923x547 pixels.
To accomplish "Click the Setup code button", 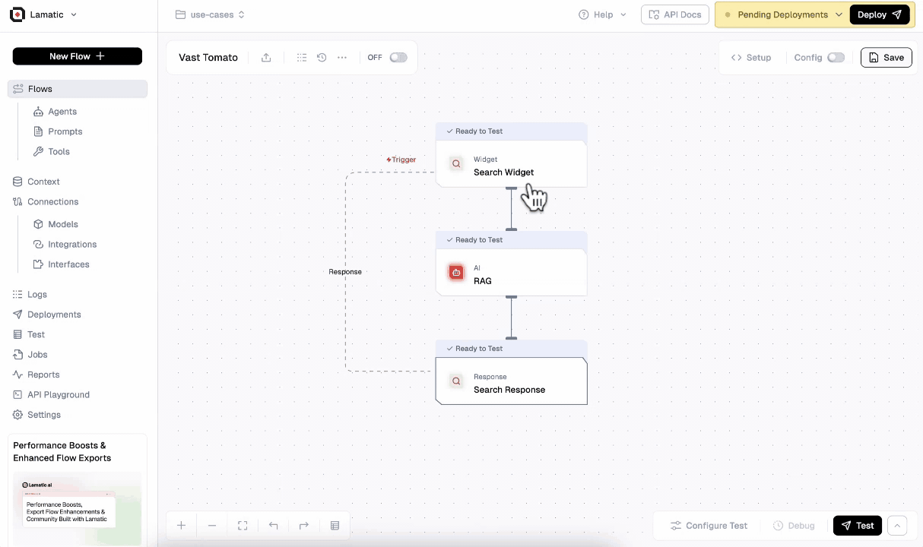I will tap(751, 58).
